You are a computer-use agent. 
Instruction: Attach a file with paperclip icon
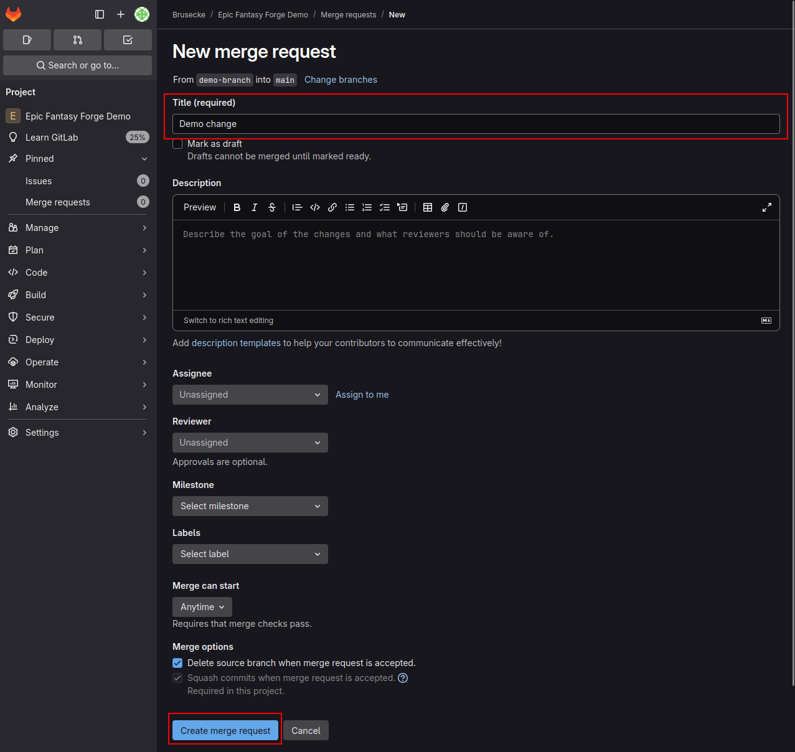click(x=445, y=207)
